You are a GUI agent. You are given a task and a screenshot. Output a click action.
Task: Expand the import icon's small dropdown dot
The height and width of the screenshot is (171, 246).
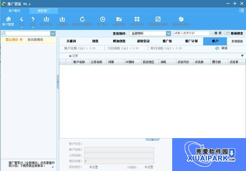click(22, 28)
